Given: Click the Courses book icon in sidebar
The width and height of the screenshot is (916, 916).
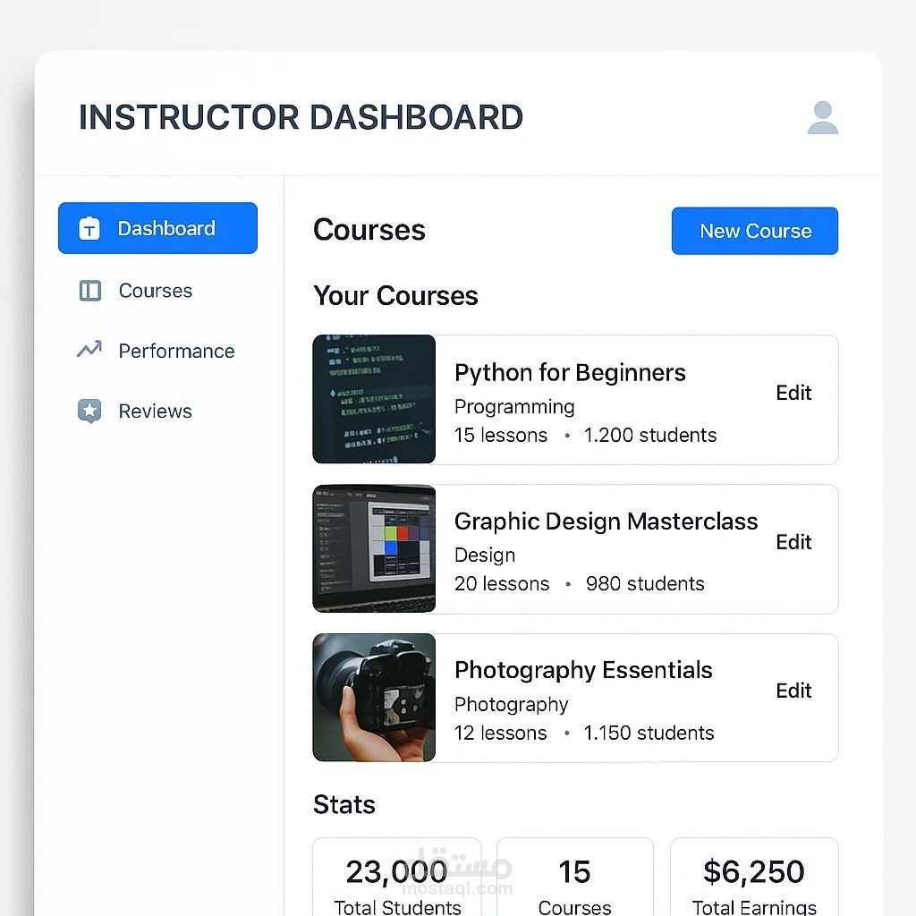Looking at the screenshot, I should tap(90, 291).
